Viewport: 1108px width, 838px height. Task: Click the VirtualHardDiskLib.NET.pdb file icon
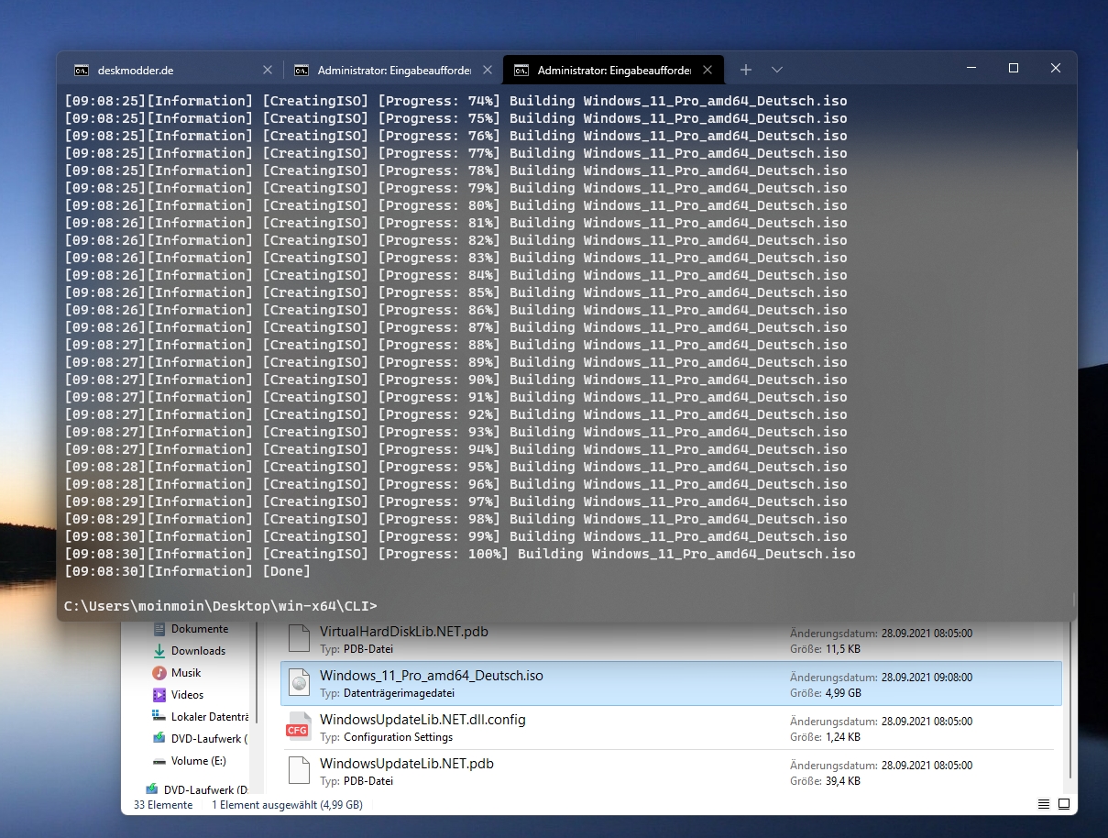tap(299, 639)
